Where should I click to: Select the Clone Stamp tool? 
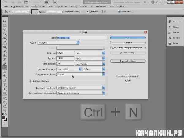[5, 55]
